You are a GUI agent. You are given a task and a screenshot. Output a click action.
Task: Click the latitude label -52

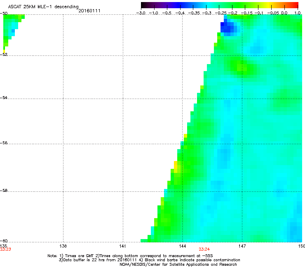4,55
